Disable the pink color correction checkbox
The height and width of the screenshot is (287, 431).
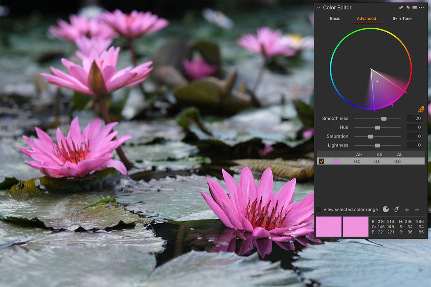321,161
